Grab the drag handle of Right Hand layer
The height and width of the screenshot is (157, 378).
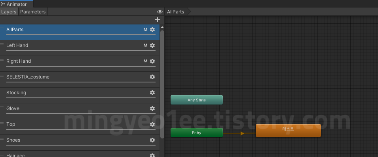point(2,60)
